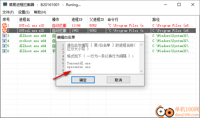
Task: Click parent process ID 5052 in row 1
Action: [x=93, y=25]
